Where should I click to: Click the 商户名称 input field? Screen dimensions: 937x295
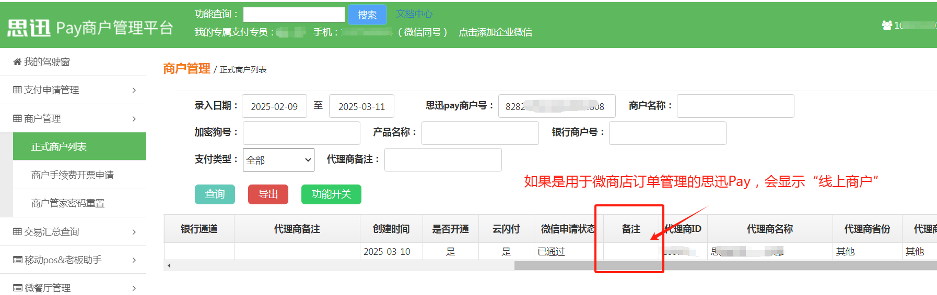click(735, 106)
